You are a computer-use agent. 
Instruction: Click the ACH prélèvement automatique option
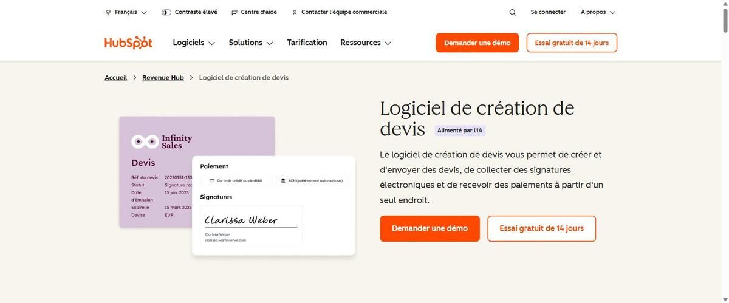(x=312, y=180)
